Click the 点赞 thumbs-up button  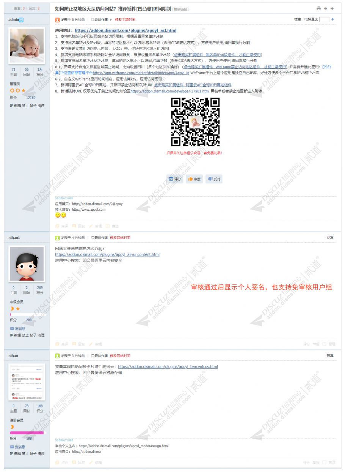click(194, 179)
